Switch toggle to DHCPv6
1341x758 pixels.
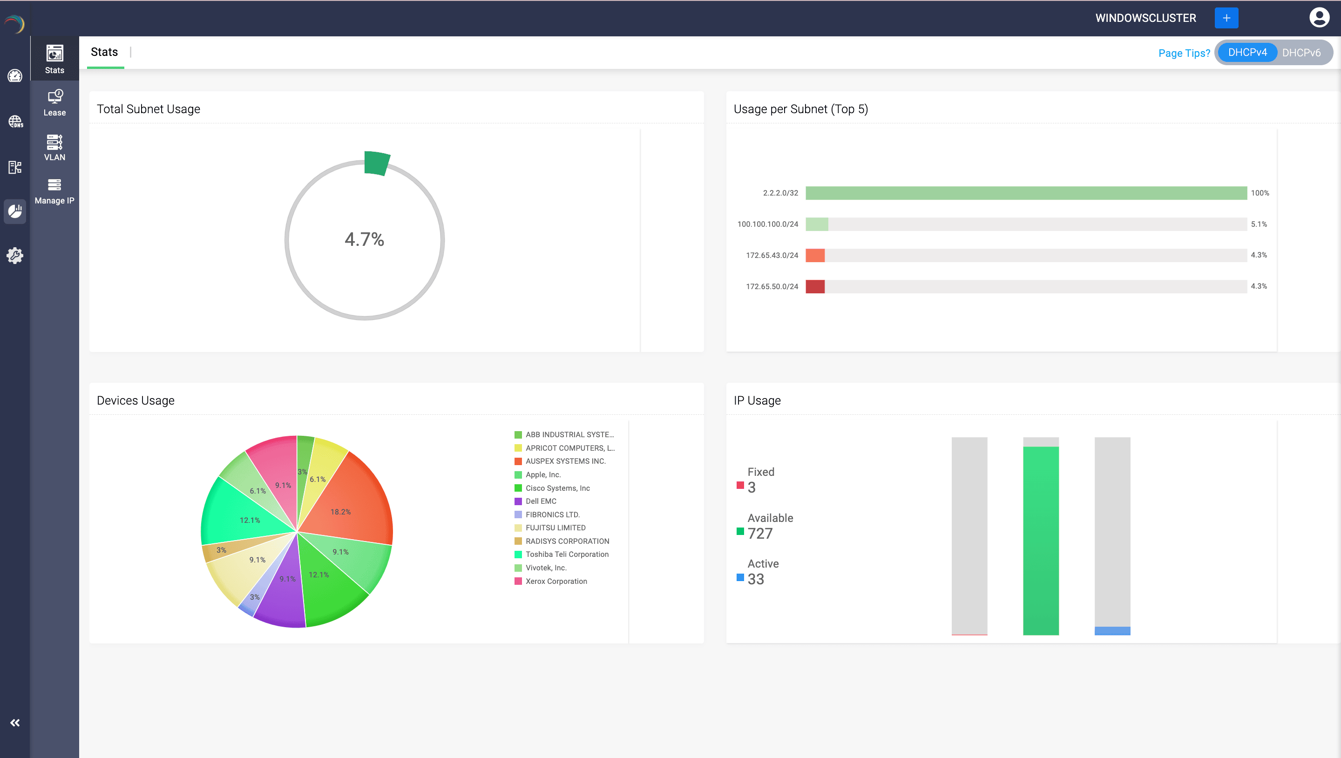1301,53
